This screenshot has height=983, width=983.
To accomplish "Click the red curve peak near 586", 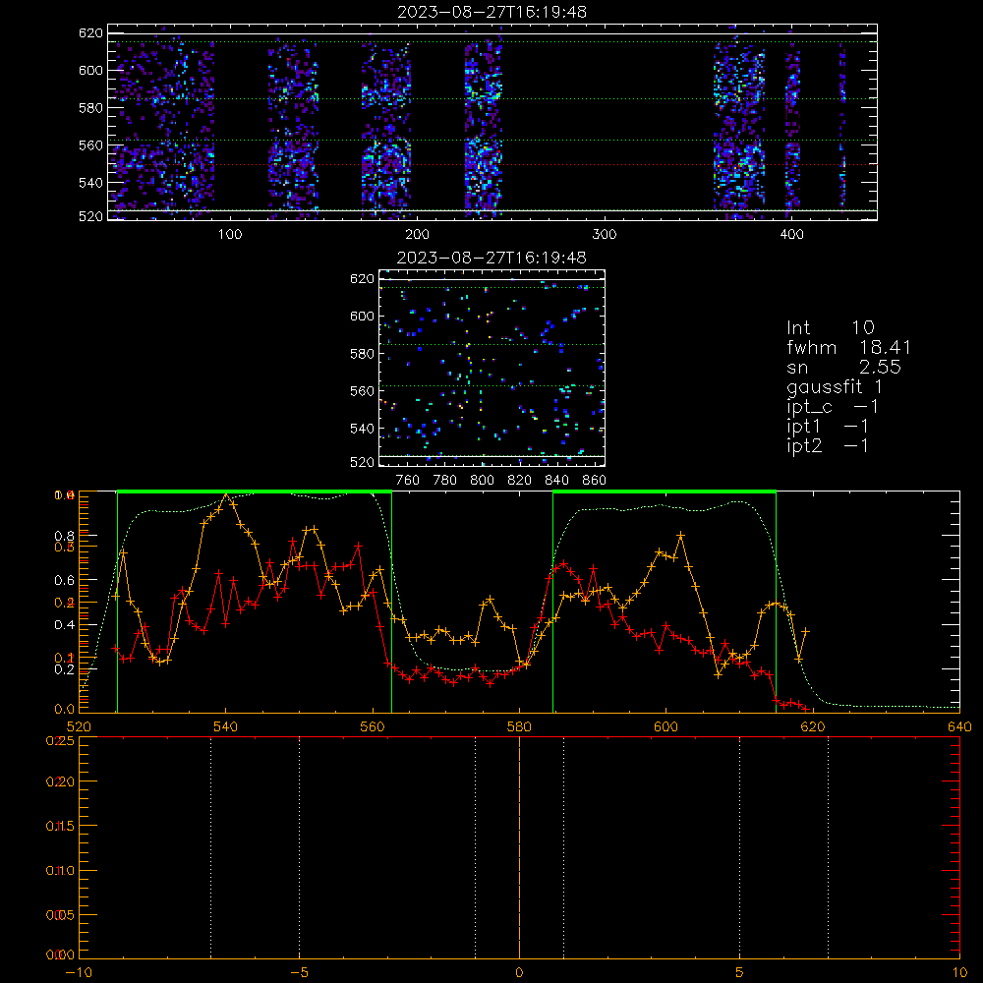I will (x=563, y=564).
